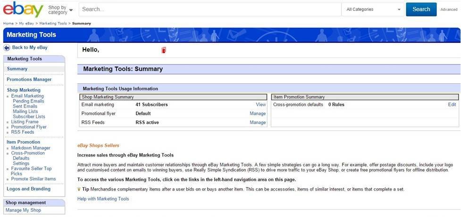Select Summary in the left navigation
This screenshot has height=217, width=461.
point(17,69)
